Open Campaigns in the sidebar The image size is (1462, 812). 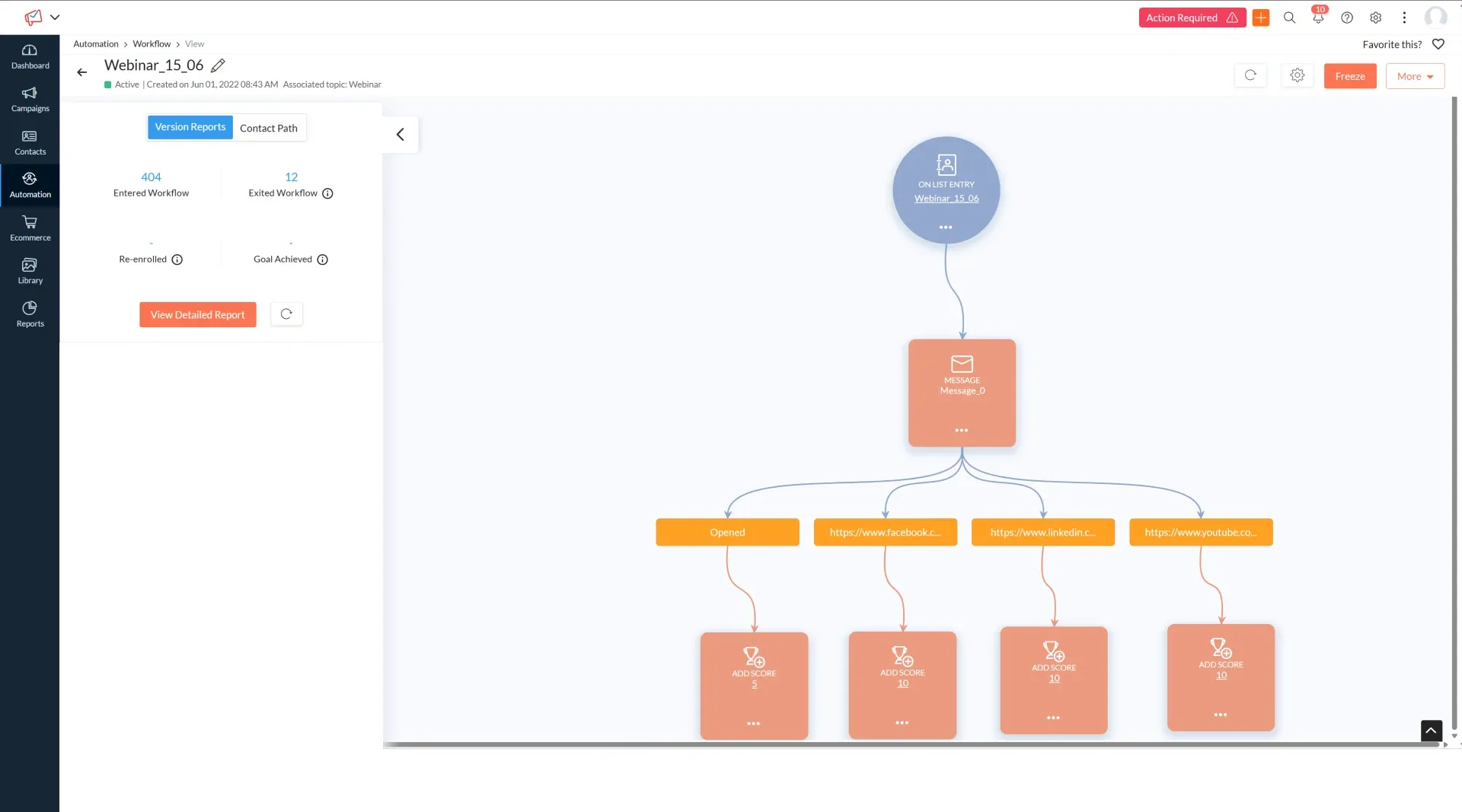pos(30,100)
